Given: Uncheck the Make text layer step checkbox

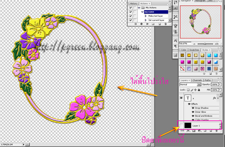Looking at the screenshot, I should 130,16.
